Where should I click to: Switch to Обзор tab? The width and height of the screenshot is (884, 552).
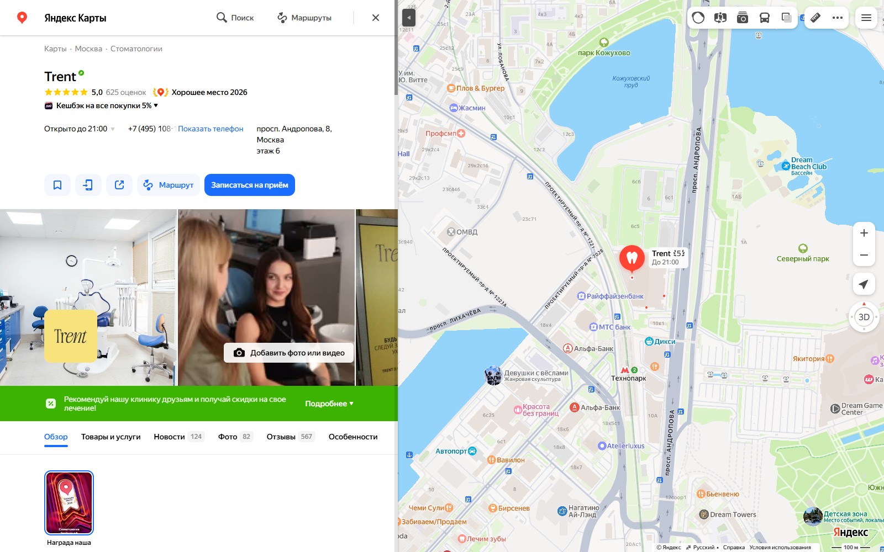(56, 437)
